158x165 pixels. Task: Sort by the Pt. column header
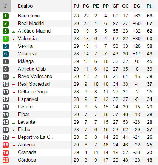tap(150, 6)
